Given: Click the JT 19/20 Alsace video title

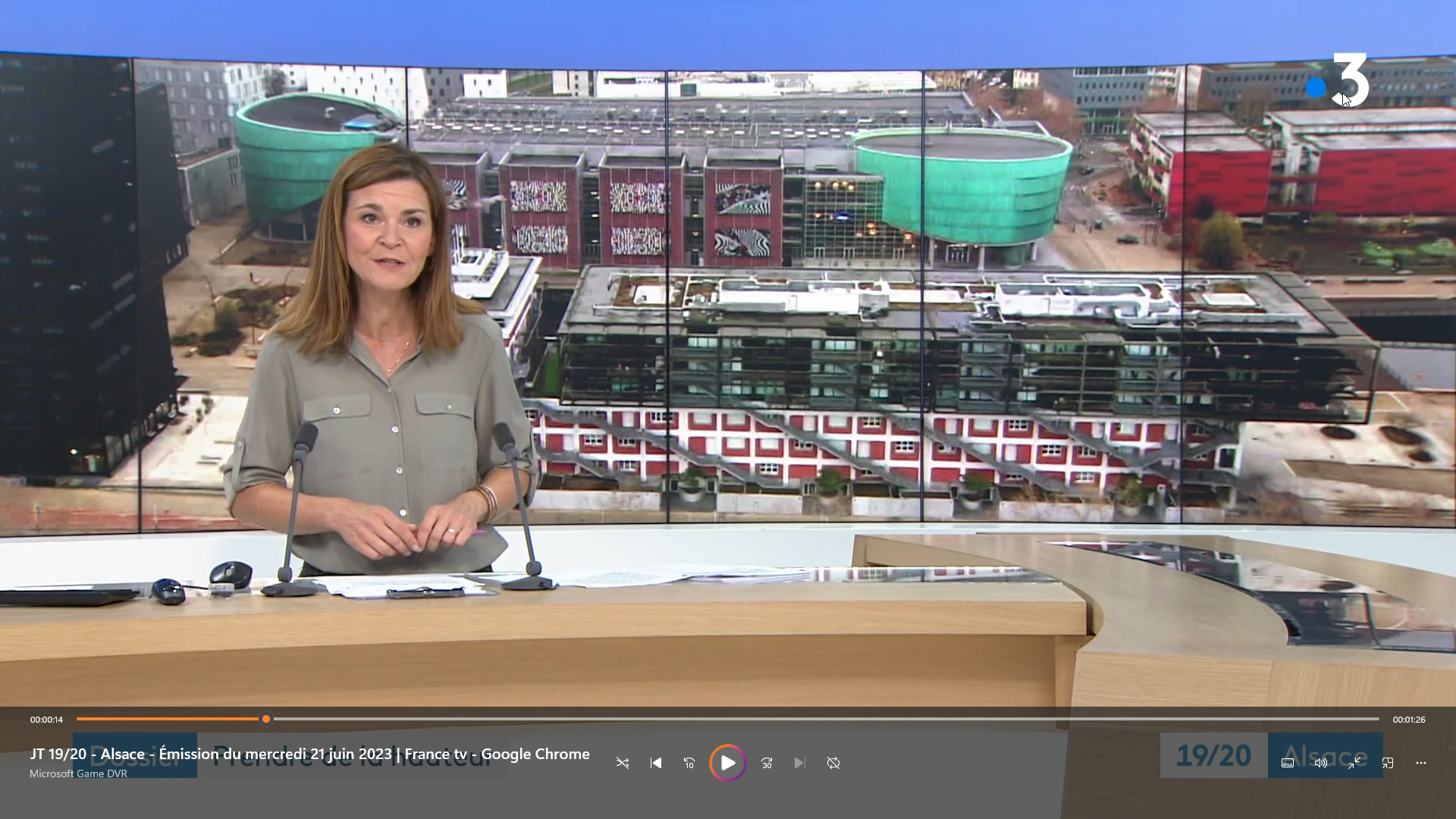Looking at the screenshot, I should pyautogui.click(x=309, y=754).
